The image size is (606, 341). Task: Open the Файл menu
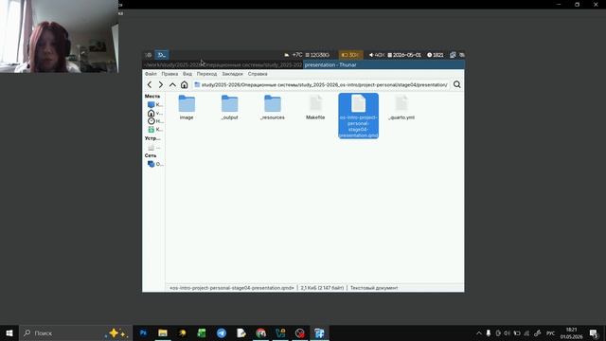coord(151,74)
